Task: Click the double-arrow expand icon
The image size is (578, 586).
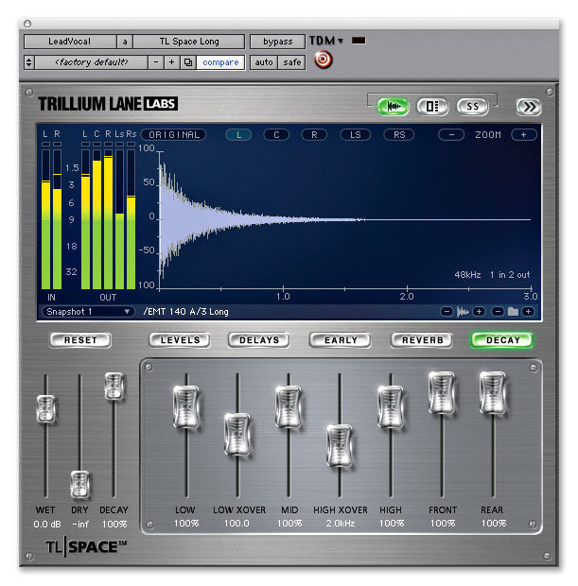Action: 527,106
